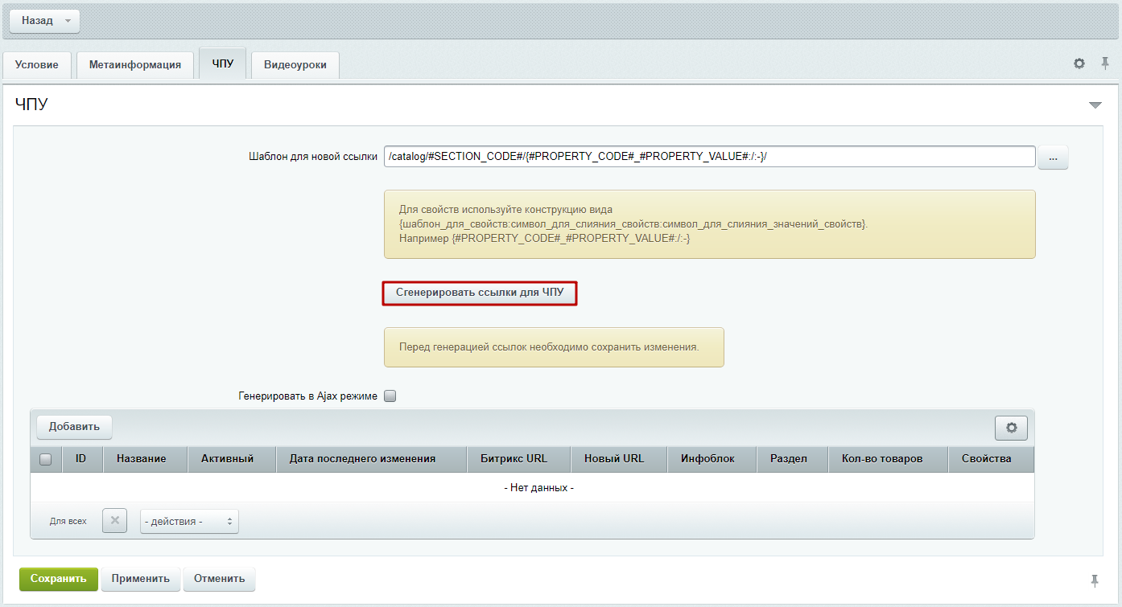Open the Назад button dropdown arrow
Viewport: 1122px width, 607px height.
tap(68, 21)
